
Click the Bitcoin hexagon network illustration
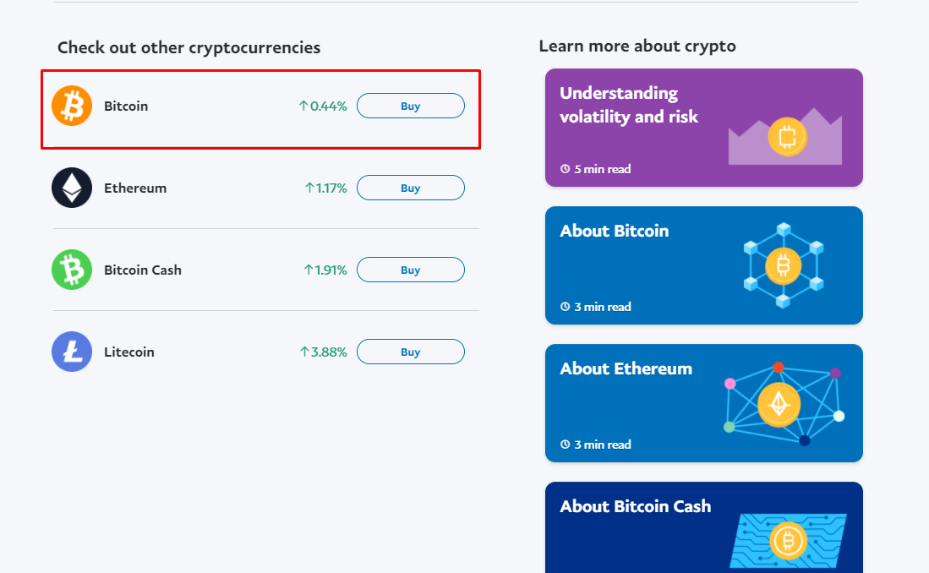(783, 266)
